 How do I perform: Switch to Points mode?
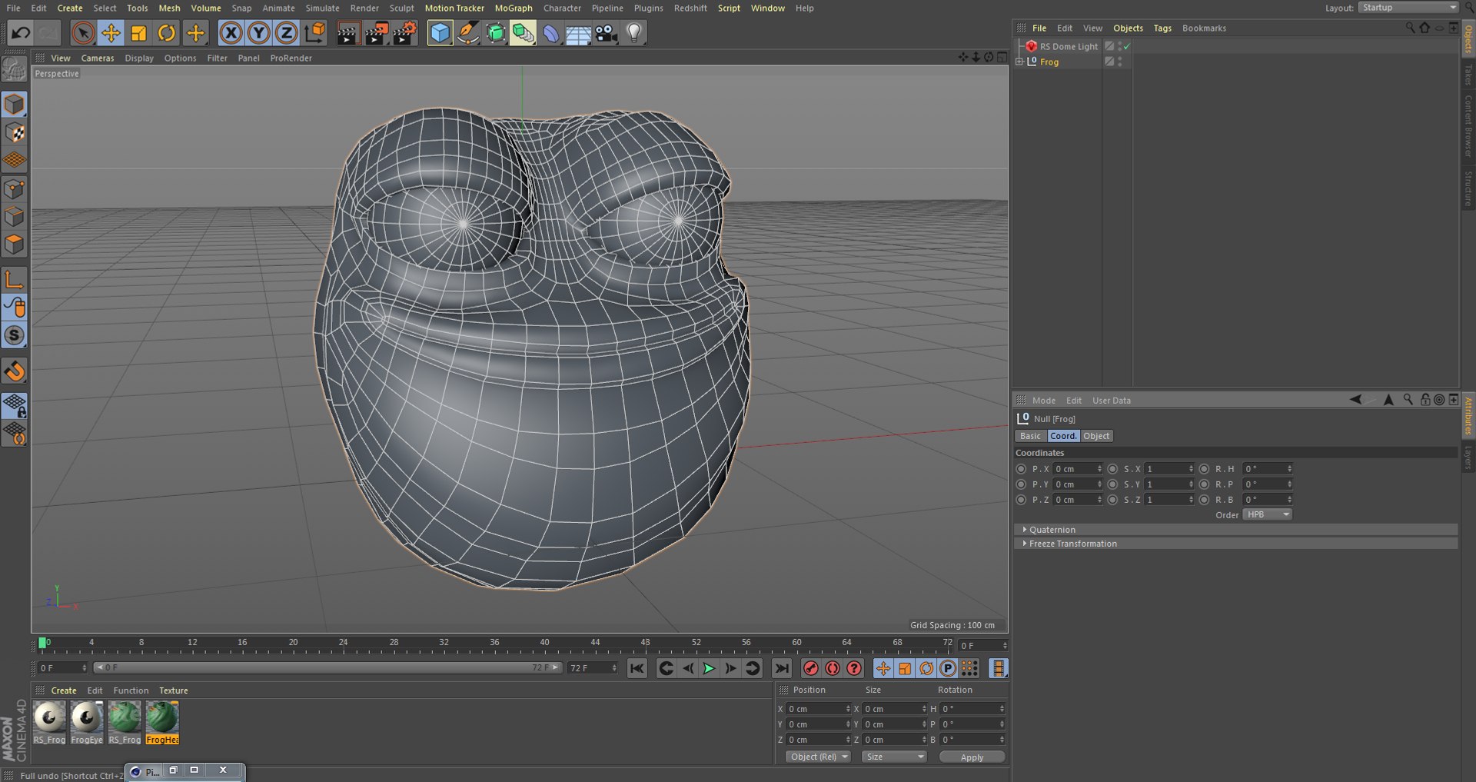(x=15, y=189)
